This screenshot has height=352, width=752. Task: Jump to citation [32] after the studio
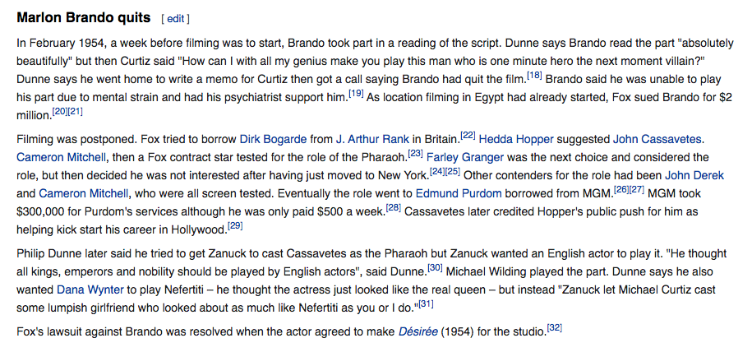tap(555, 328)
